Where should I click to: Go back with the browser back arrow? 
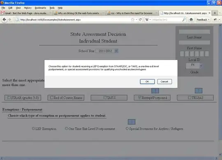[x=4, y=20]
